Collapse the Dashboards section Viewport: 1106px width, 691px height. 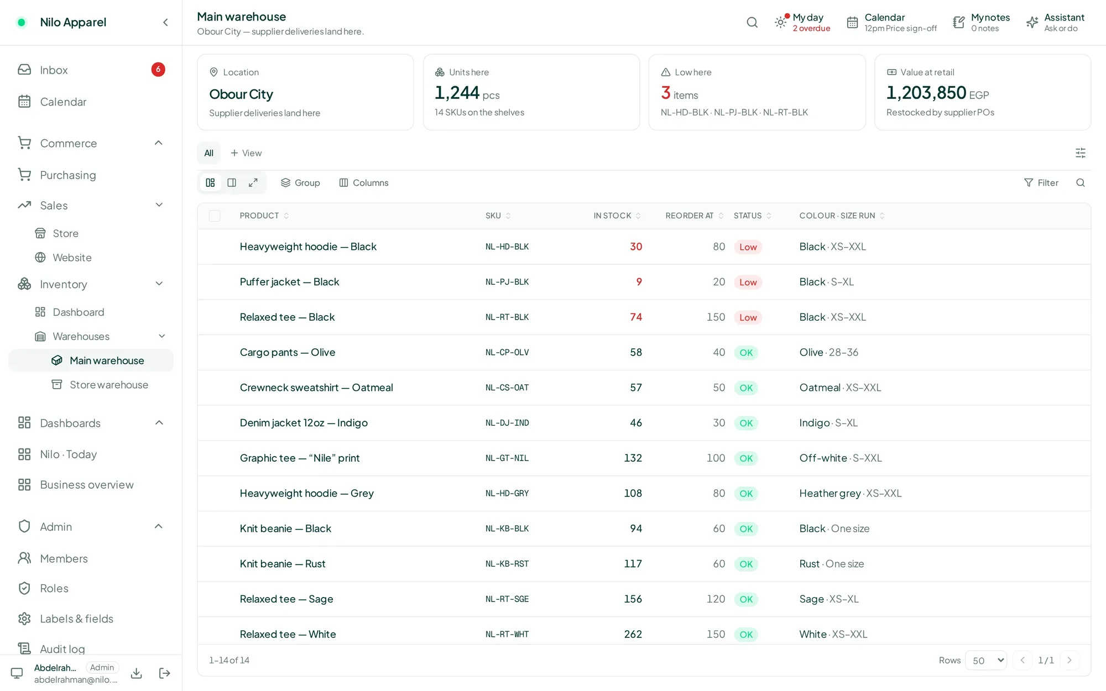click(x=159, y=423)
